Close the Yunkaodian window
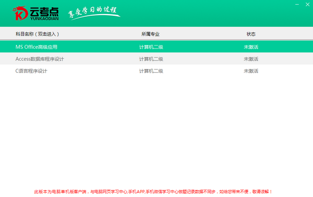 [308, 4]
